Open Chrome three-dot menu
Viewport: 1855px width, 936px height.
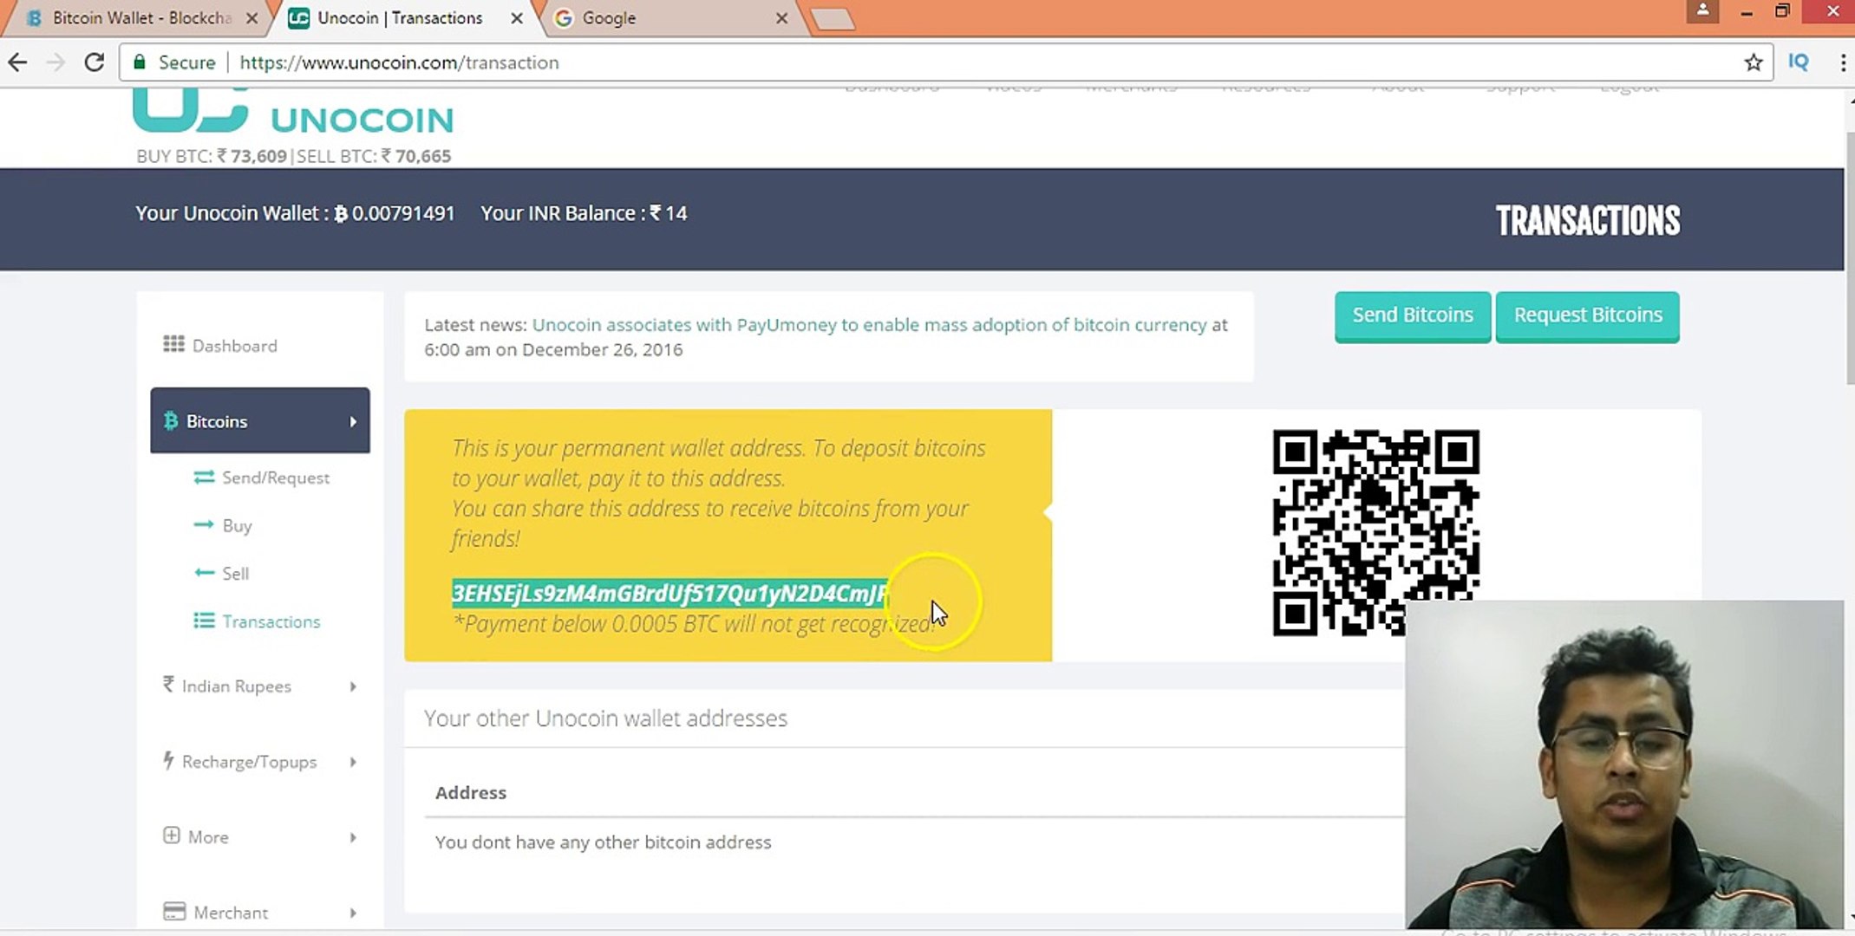point(1842,62)
